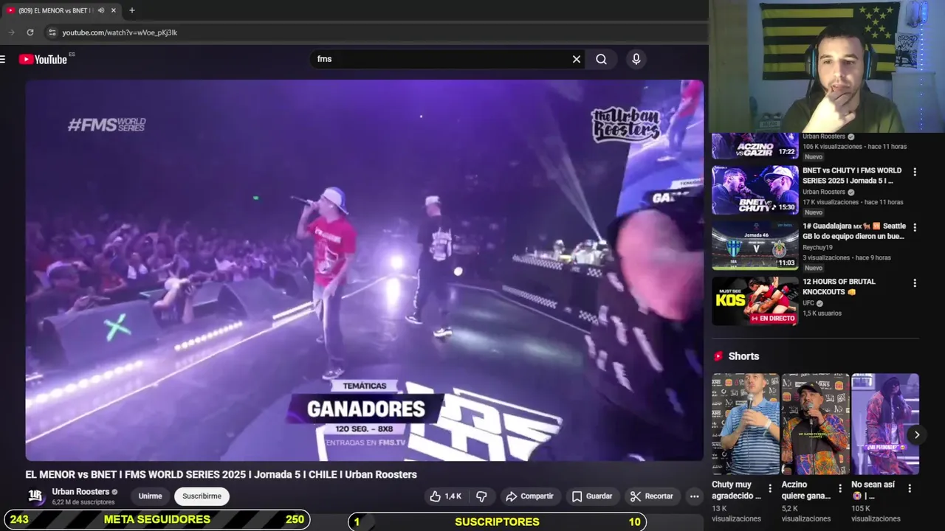Image resolution: width=945 pixels, height=531 pixels.
Task: Like the video (1,4 K)
Action: [x=445, y=496]
